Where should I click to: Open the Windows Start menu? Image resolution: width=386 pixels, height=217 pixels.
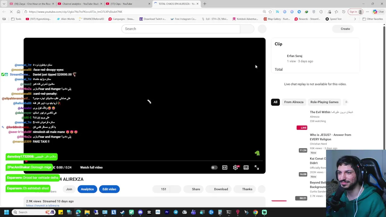pos(6,212)
